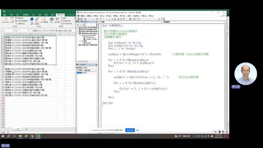Click the Reset (stop) icon in VBA toolbar
Image resolution: width=263 pixels, height=148 pixels.
[x=112, y=19]
